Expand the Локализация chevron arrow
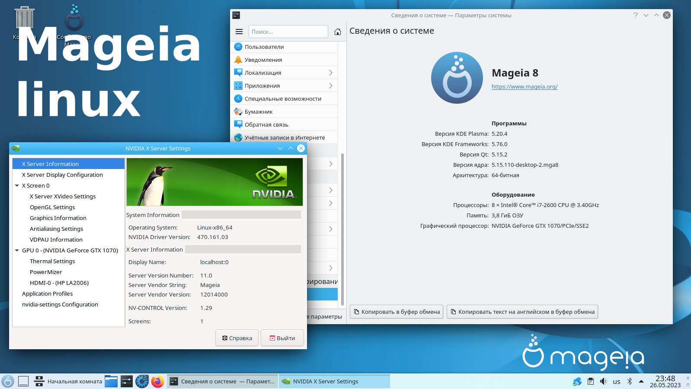 point(331,73)
